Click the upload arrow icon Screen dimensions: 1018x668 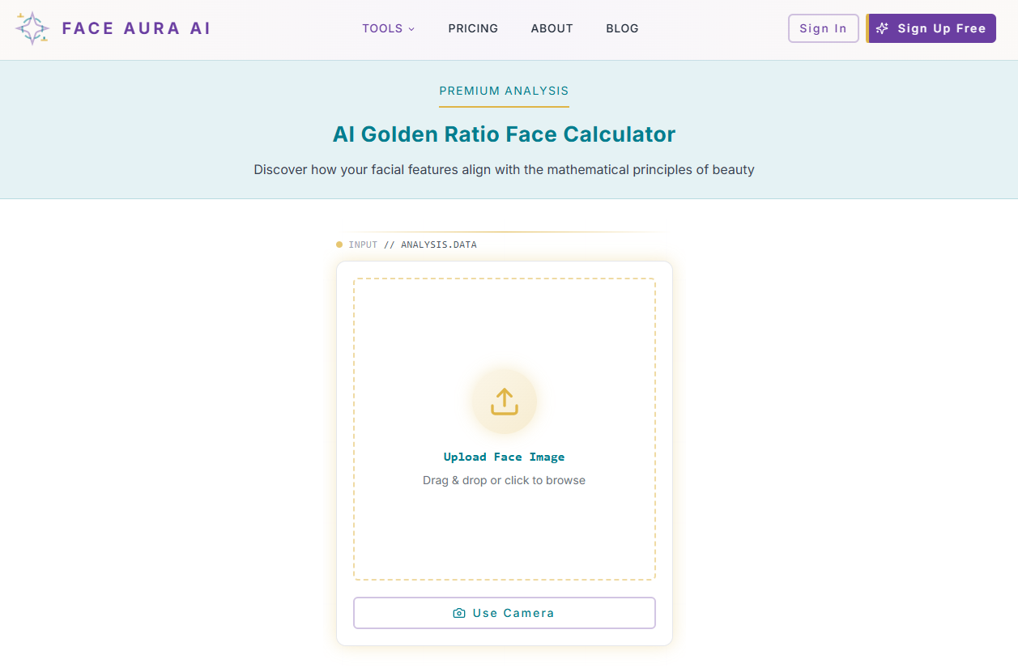(x=504, y=402)
